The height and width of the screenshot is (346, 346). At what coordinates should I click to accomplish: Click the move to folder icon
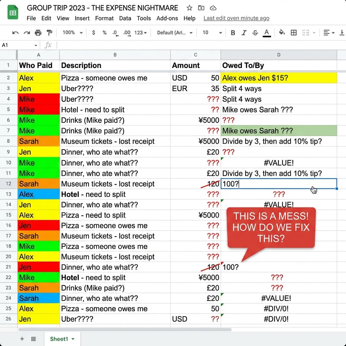point(201,8)
